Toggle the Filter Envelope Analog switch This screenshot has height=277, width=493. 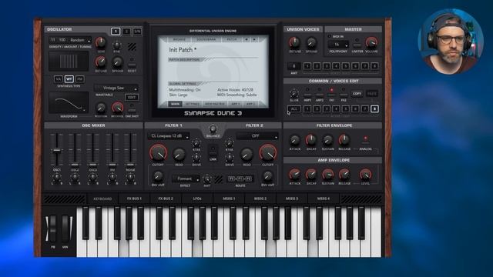[365, 142]
